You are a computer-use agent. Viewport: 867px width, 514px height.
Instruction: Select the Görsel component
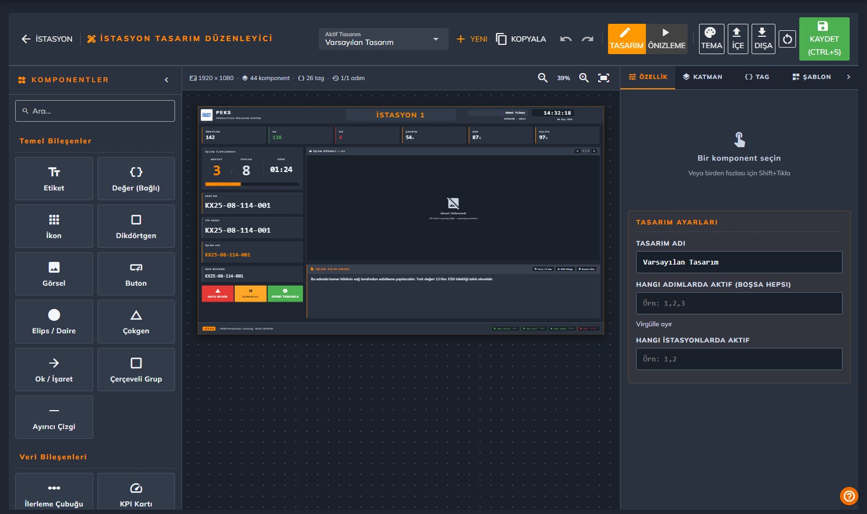(54, 274)
